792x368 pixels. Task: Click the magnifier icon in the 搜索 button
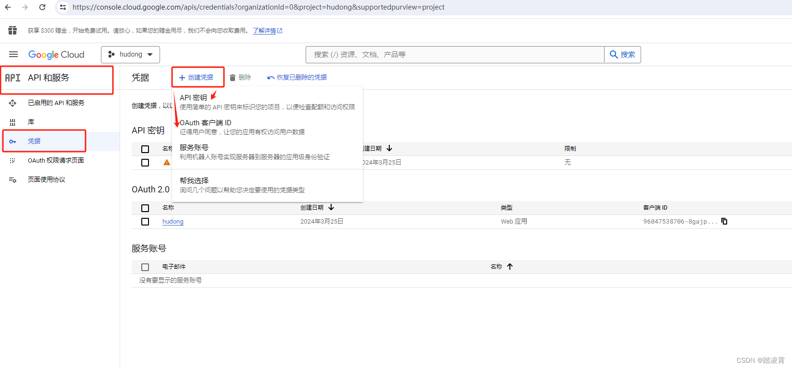coord(614,54)
